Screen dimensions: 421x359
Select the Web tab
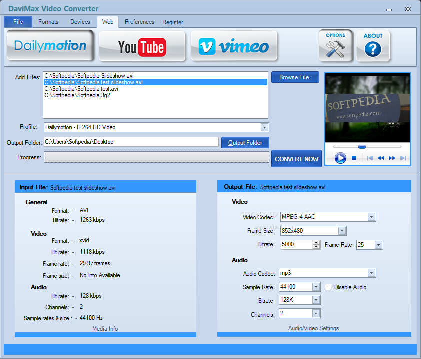108,22
